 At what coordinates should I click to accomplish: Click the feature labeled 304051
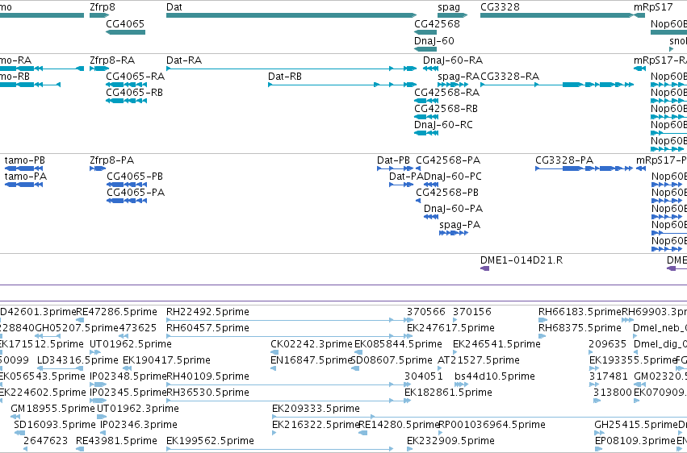pyautogui.click(x=424, y=377)
